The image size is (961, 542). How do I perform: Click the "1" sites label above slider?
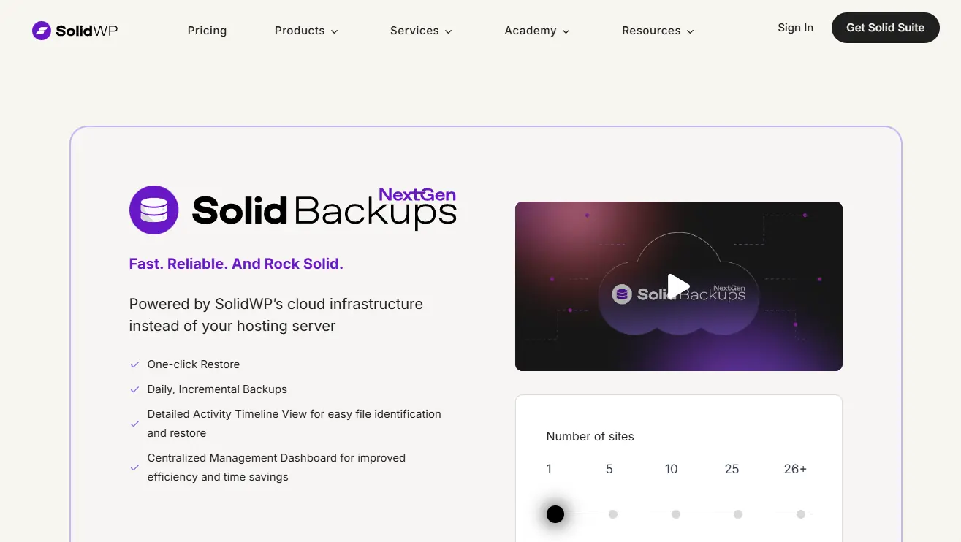[549, 469]
